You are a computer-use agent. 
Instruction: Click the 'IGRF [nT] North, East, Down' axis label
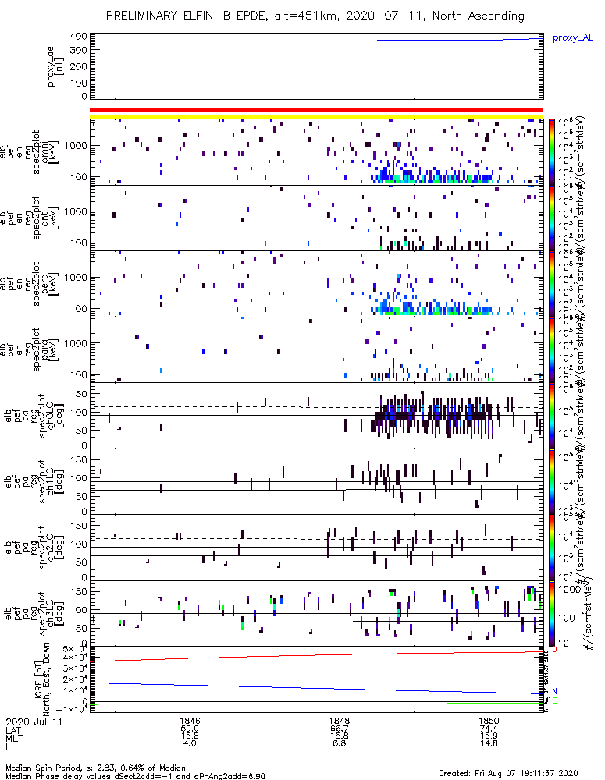(x=42, y=679)
